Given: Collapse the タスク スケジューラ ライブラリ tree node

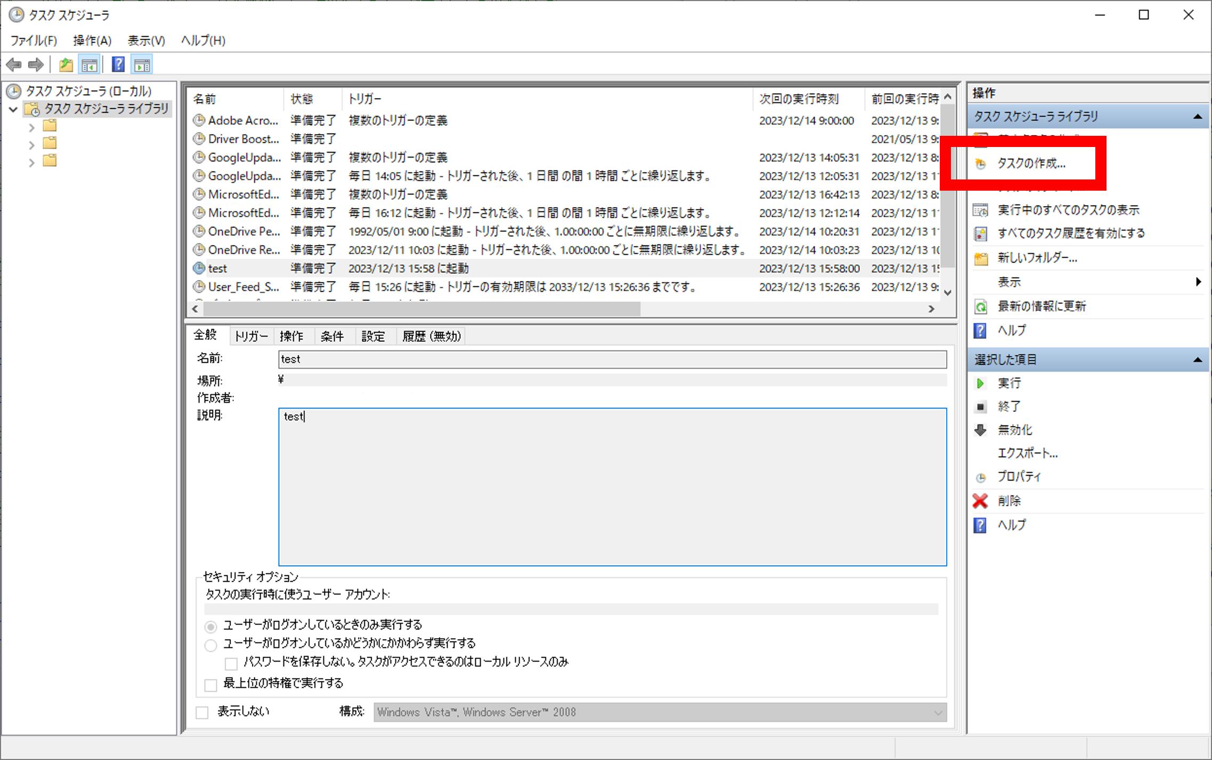Looking at the screenshot, I should [14, 110].
